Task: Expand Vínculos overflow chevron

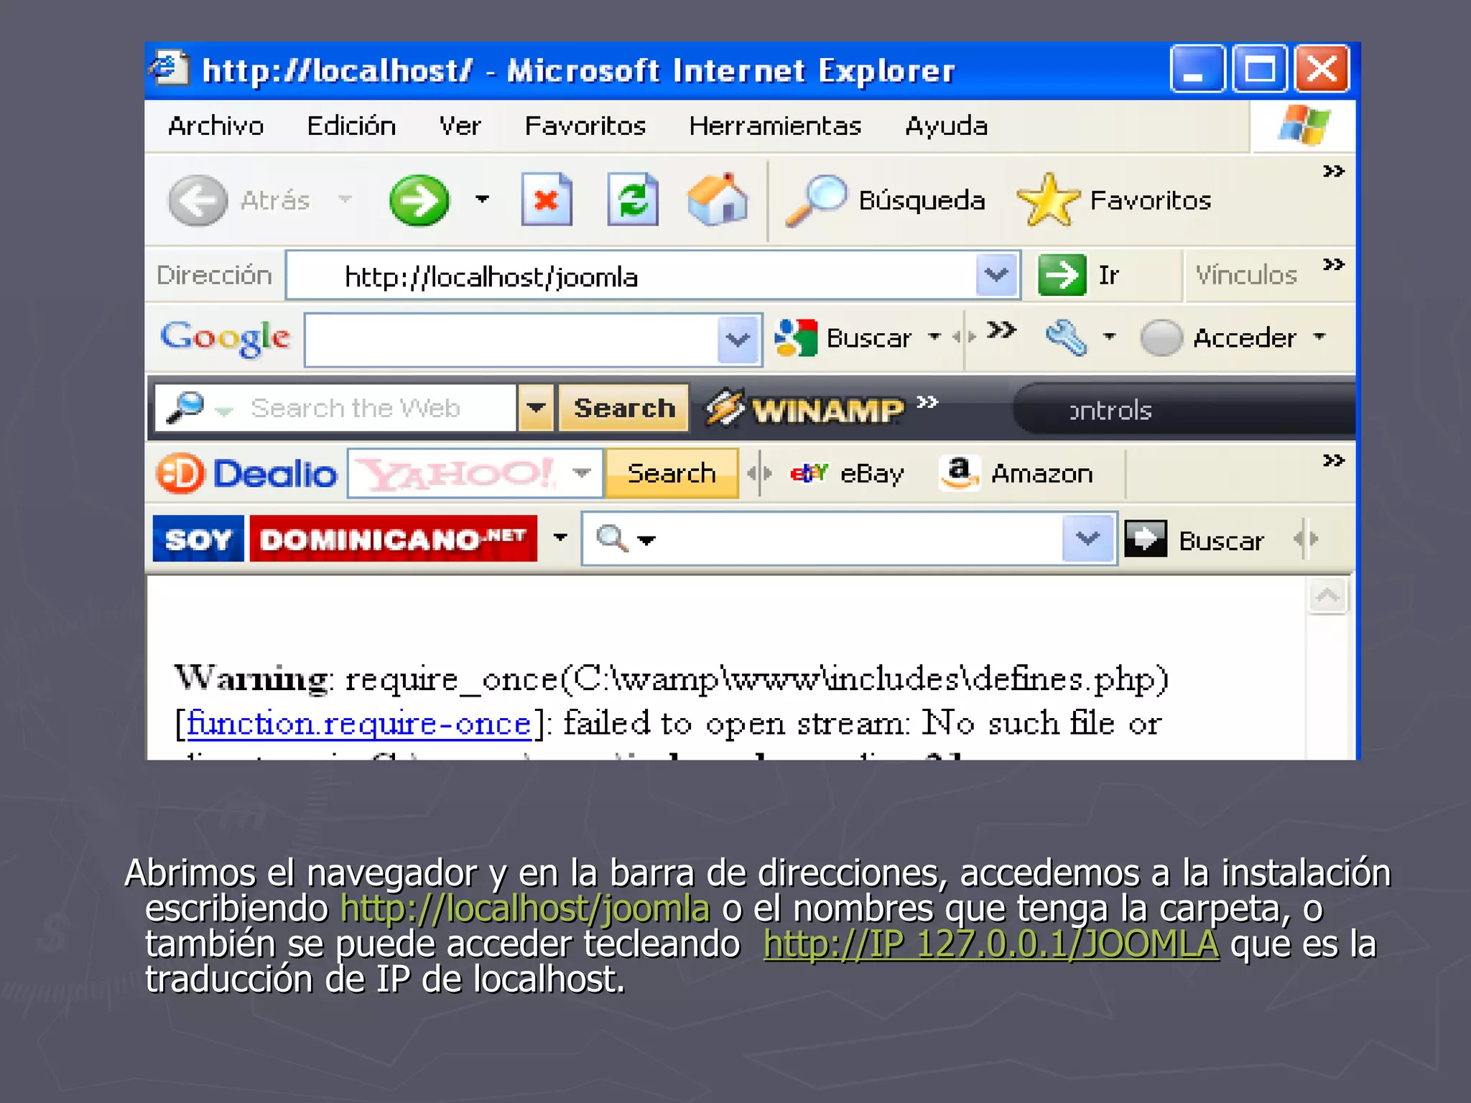Action: click(x=1334, y=264)
